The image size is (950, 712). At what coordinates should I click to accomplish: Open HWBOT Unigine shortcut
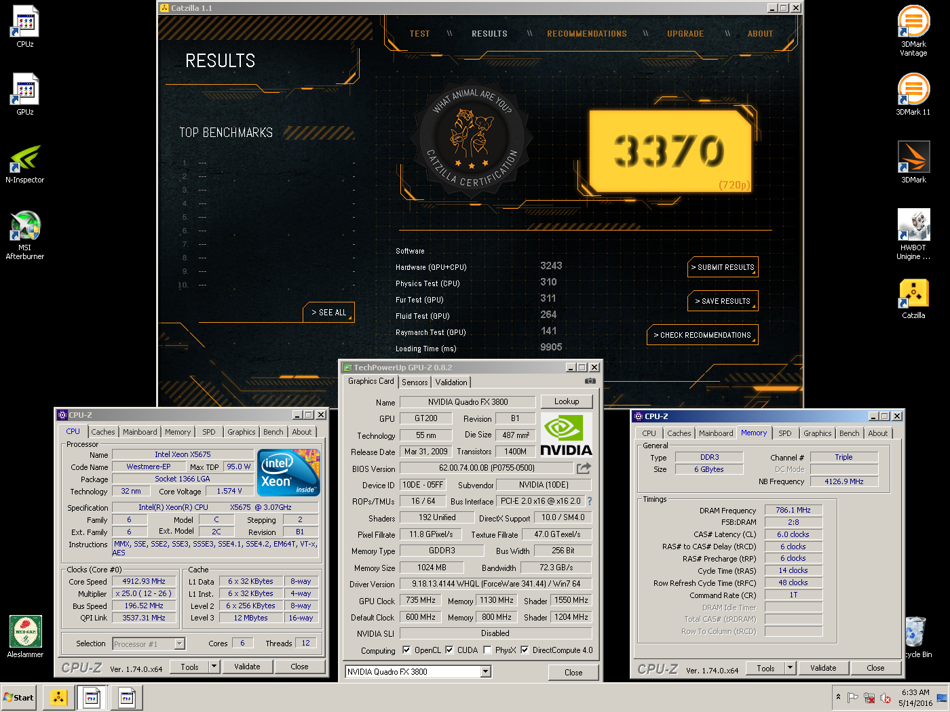[913, 234]
